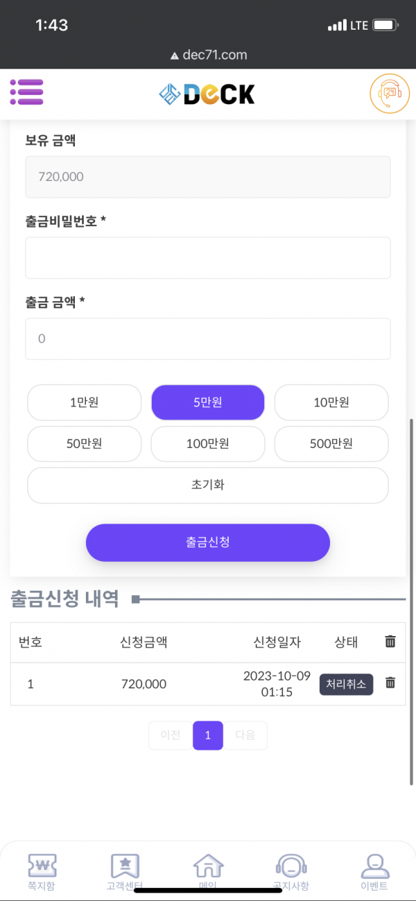Go to pagination page 1
The height and width of the screenshot is (901, 416).
click(208, 735)
